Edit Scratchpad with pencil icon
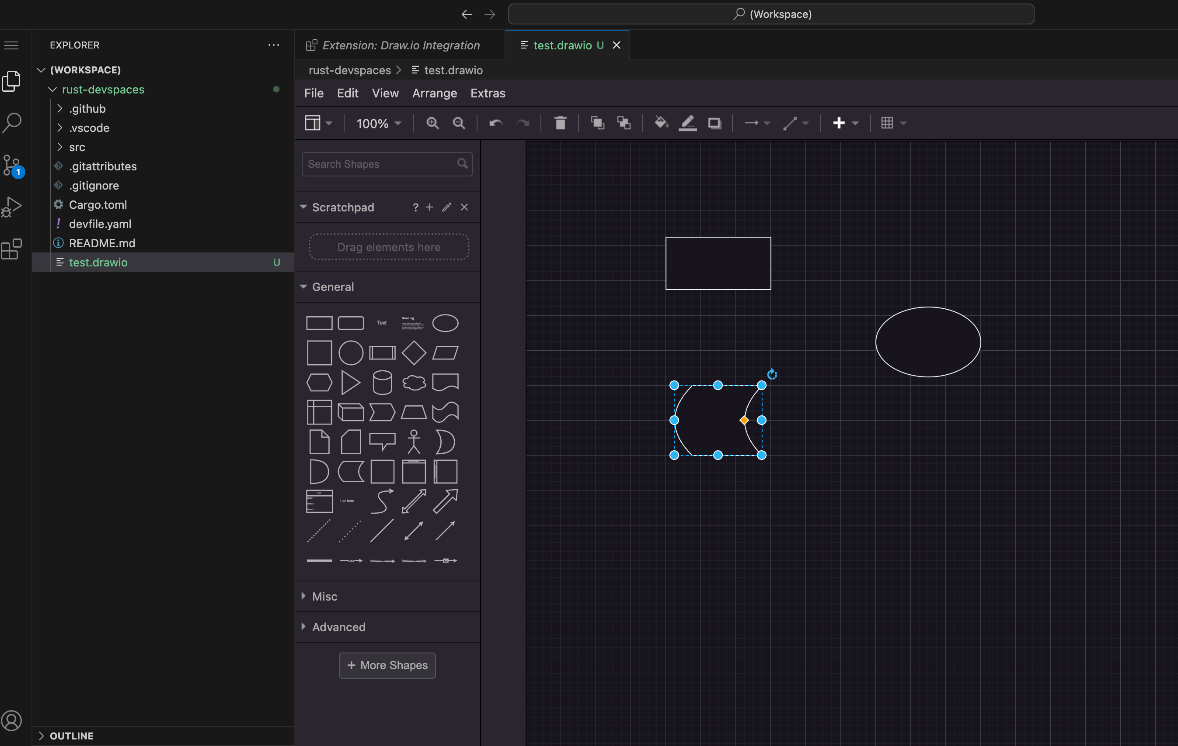Viewport: 1178px width, 746px height. (446, 207)
